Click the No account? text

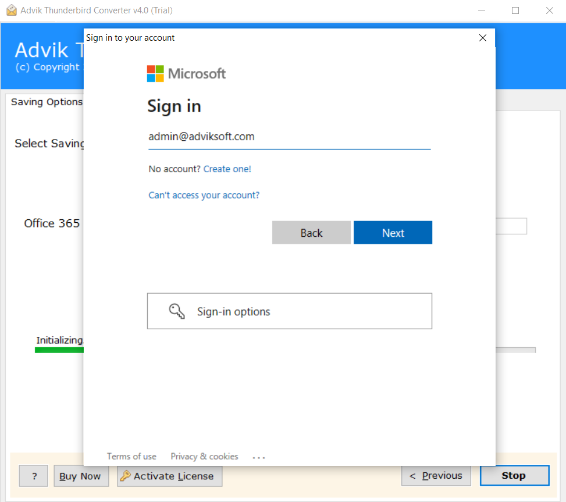(x=175, y=169)
